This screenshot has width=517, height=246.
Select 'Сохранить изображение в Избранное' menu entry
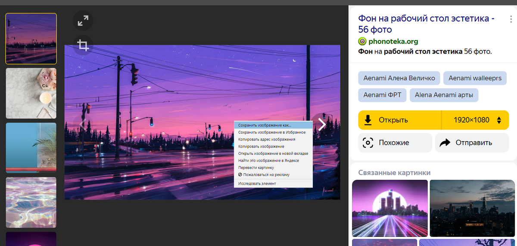[273, 132]
